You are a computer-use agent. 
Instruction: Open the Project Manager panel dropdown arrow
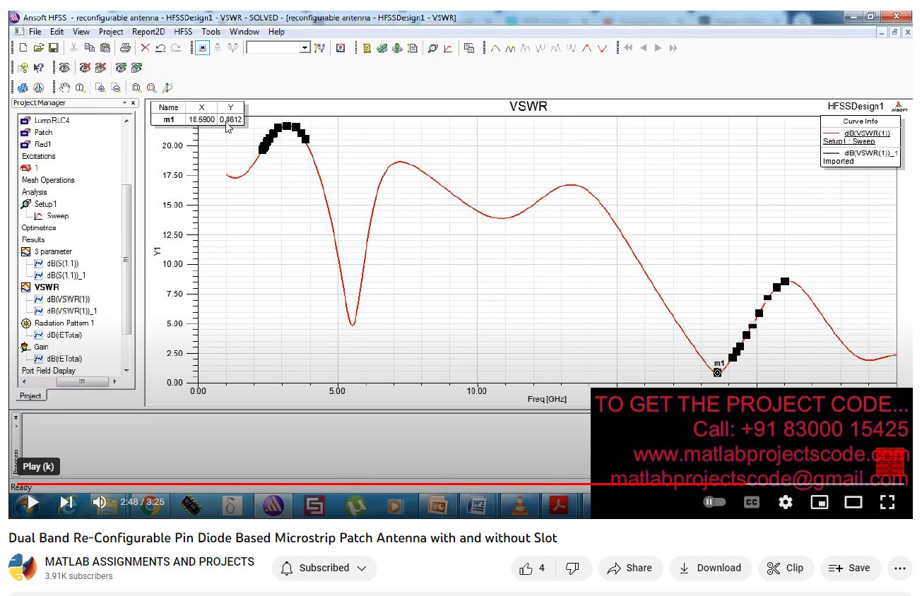coord(125,103)
